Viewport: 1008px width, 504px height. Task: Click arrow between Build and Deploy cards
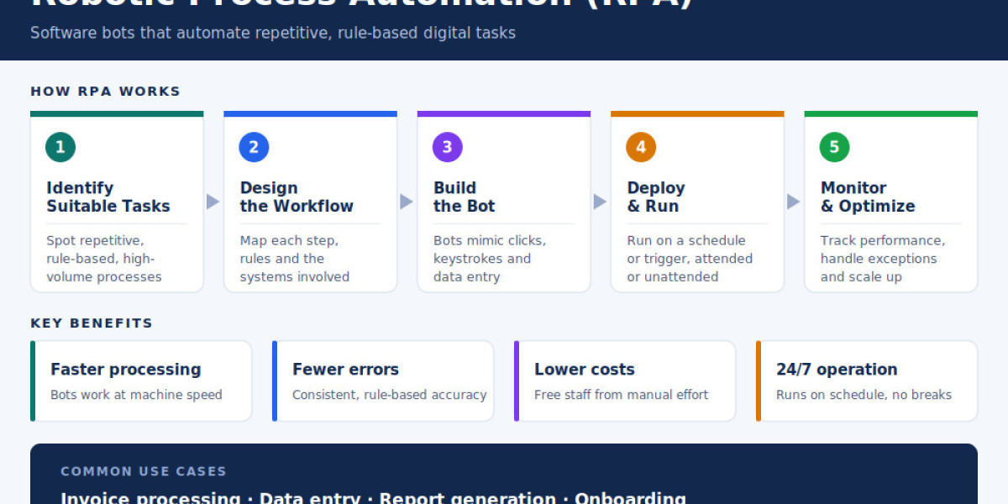pos(601,202)
